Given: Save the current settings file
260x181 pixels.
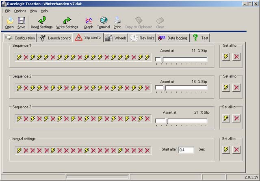Looking at the screenshot, I should (22, 22).
